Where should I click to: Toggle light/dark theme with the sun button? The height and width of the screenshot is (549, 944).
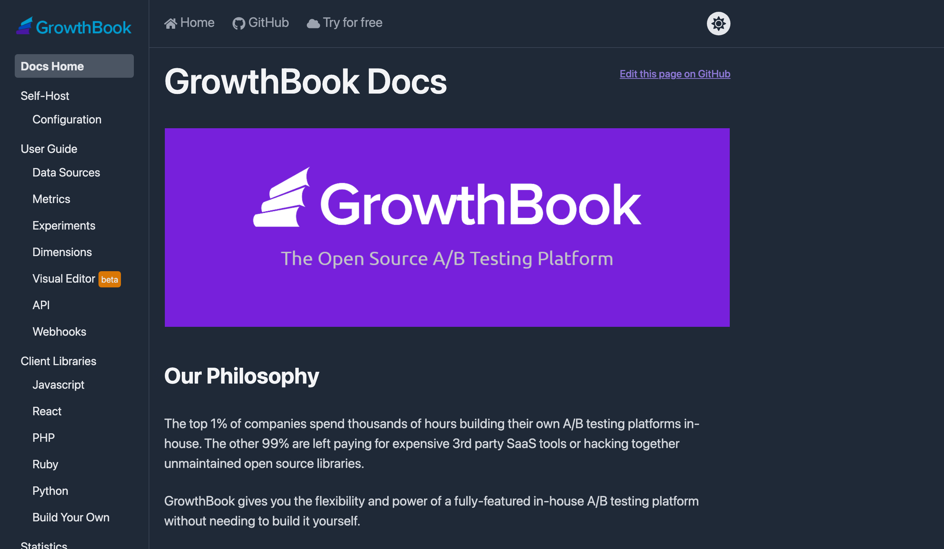coord(718,24)
